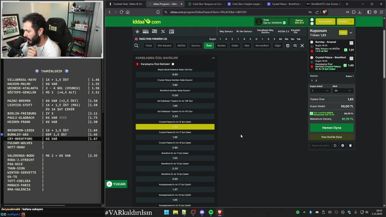Click the star favorites icon
Viewport: 386px width, 217px height.
137,31
